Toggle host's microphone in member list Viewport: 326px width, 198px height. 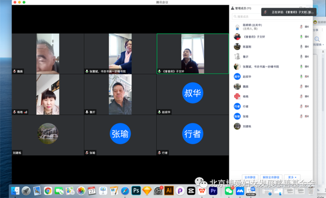pos(301,27)
